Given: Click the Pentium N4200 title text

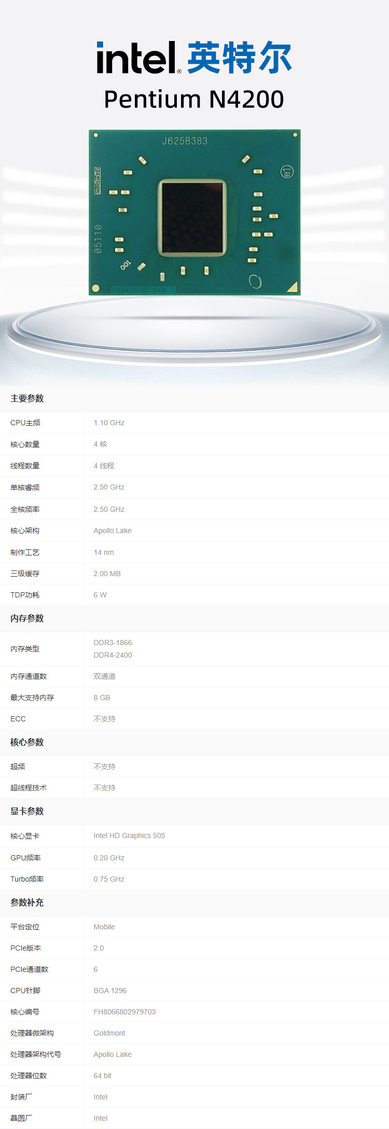Looking at the screenshot, I should click(x=194, y=99).
